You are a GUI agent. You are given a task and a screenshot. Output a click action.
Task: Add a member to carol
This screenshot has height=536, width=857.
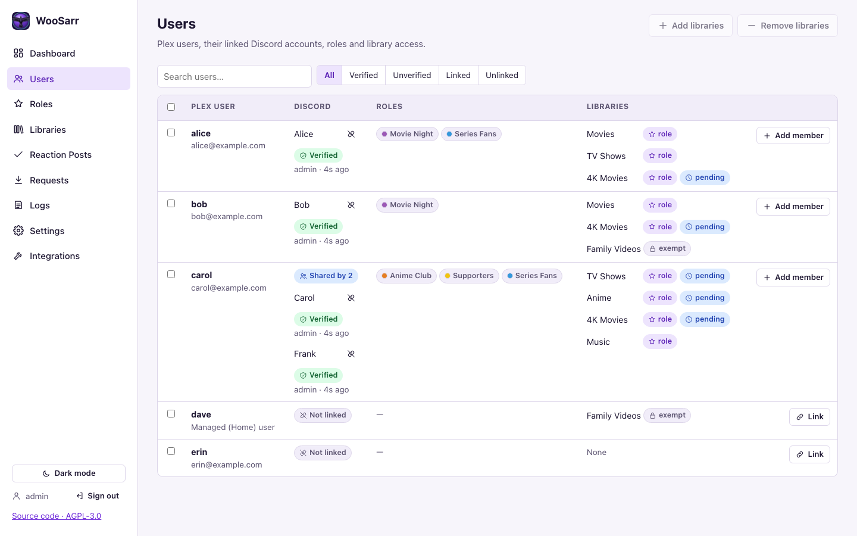point(793,278)
